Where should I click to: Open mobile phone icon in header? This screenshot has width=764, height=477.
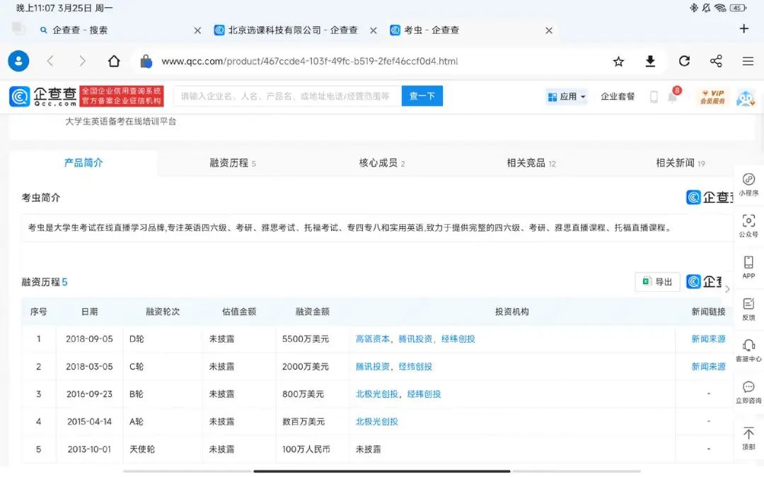pos(654,96)
